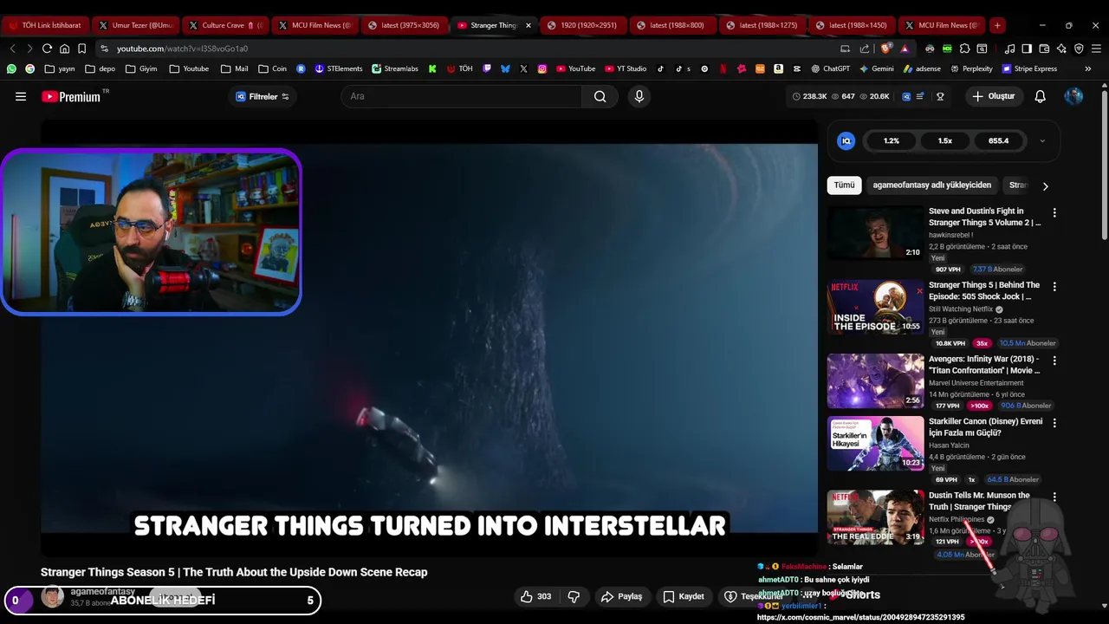Open the depo bookmarks folder
1109x624 pixels.
pos(100,68)
